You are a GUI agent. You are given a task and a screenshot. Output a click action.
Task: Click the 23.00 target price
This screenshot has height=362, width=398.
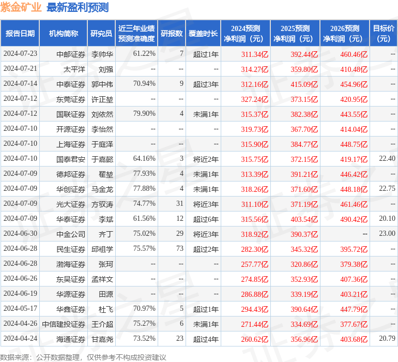click(387, 233)
